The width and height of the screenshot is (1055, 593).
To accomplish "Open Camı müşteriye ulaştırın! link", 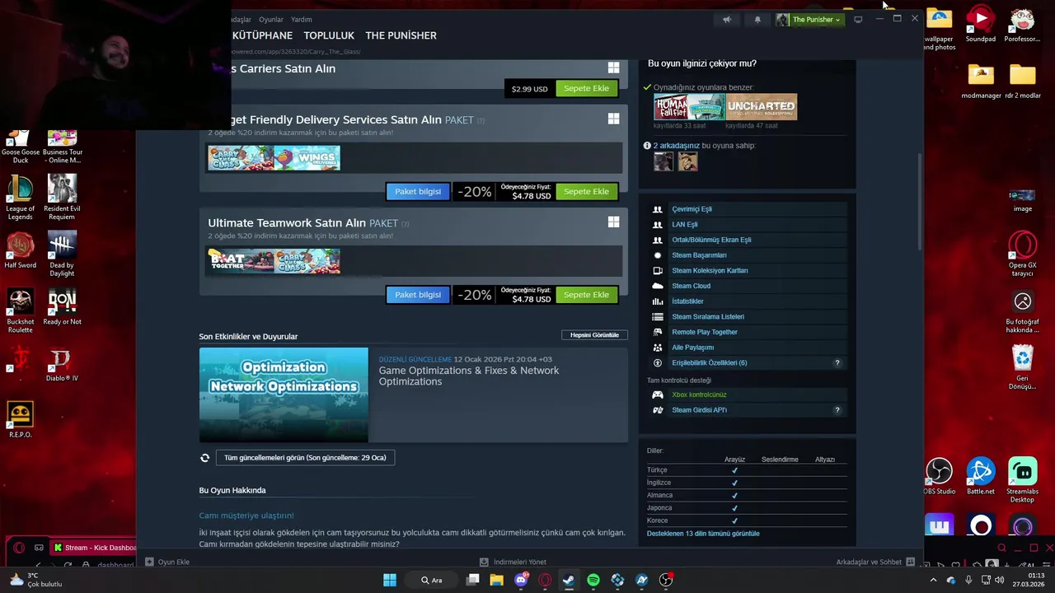I will 246,516.
